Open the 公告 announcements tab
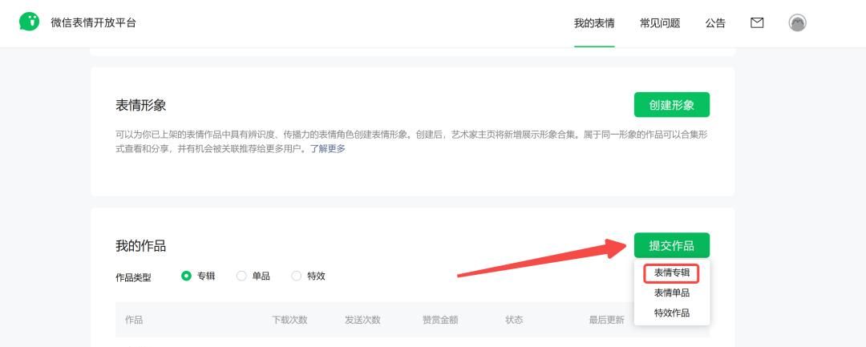This screenshot has width=866, height=347. pyautogui.click(x=715, y=23)
